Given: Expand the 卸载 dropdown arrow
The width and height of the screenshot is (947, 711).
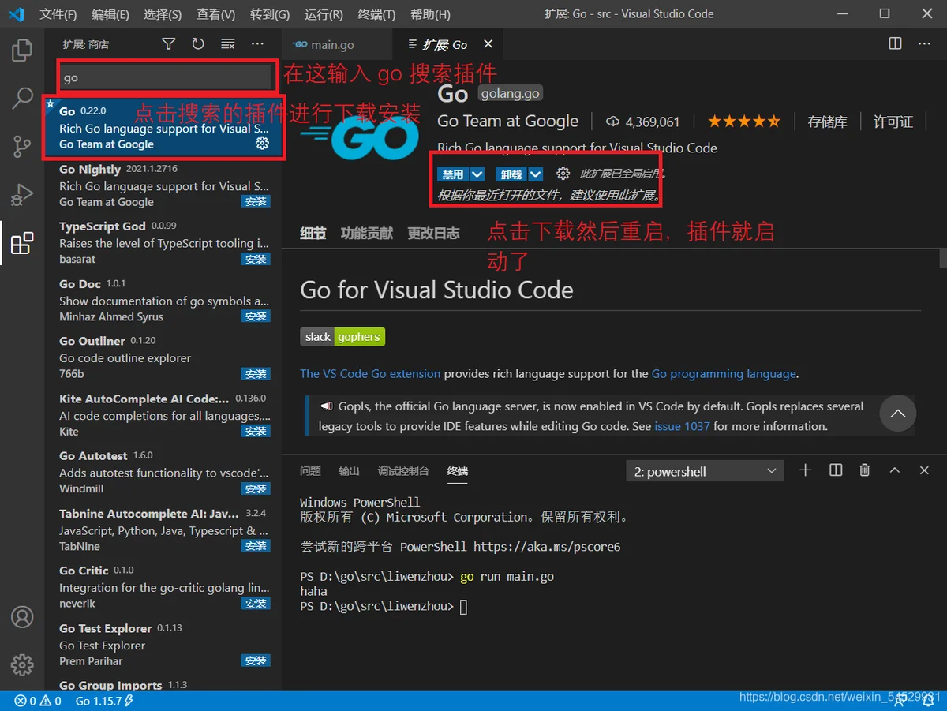Looking at the screenshot, I should [x=536, y=174].
